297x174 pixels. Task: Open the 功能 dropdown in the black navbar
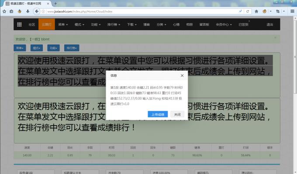pyautogui.click(x=96, y=24)
